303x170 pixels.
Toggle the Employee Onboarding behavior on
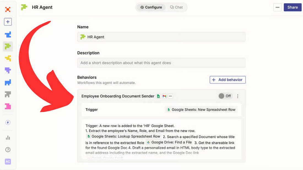tap(225, 96)
